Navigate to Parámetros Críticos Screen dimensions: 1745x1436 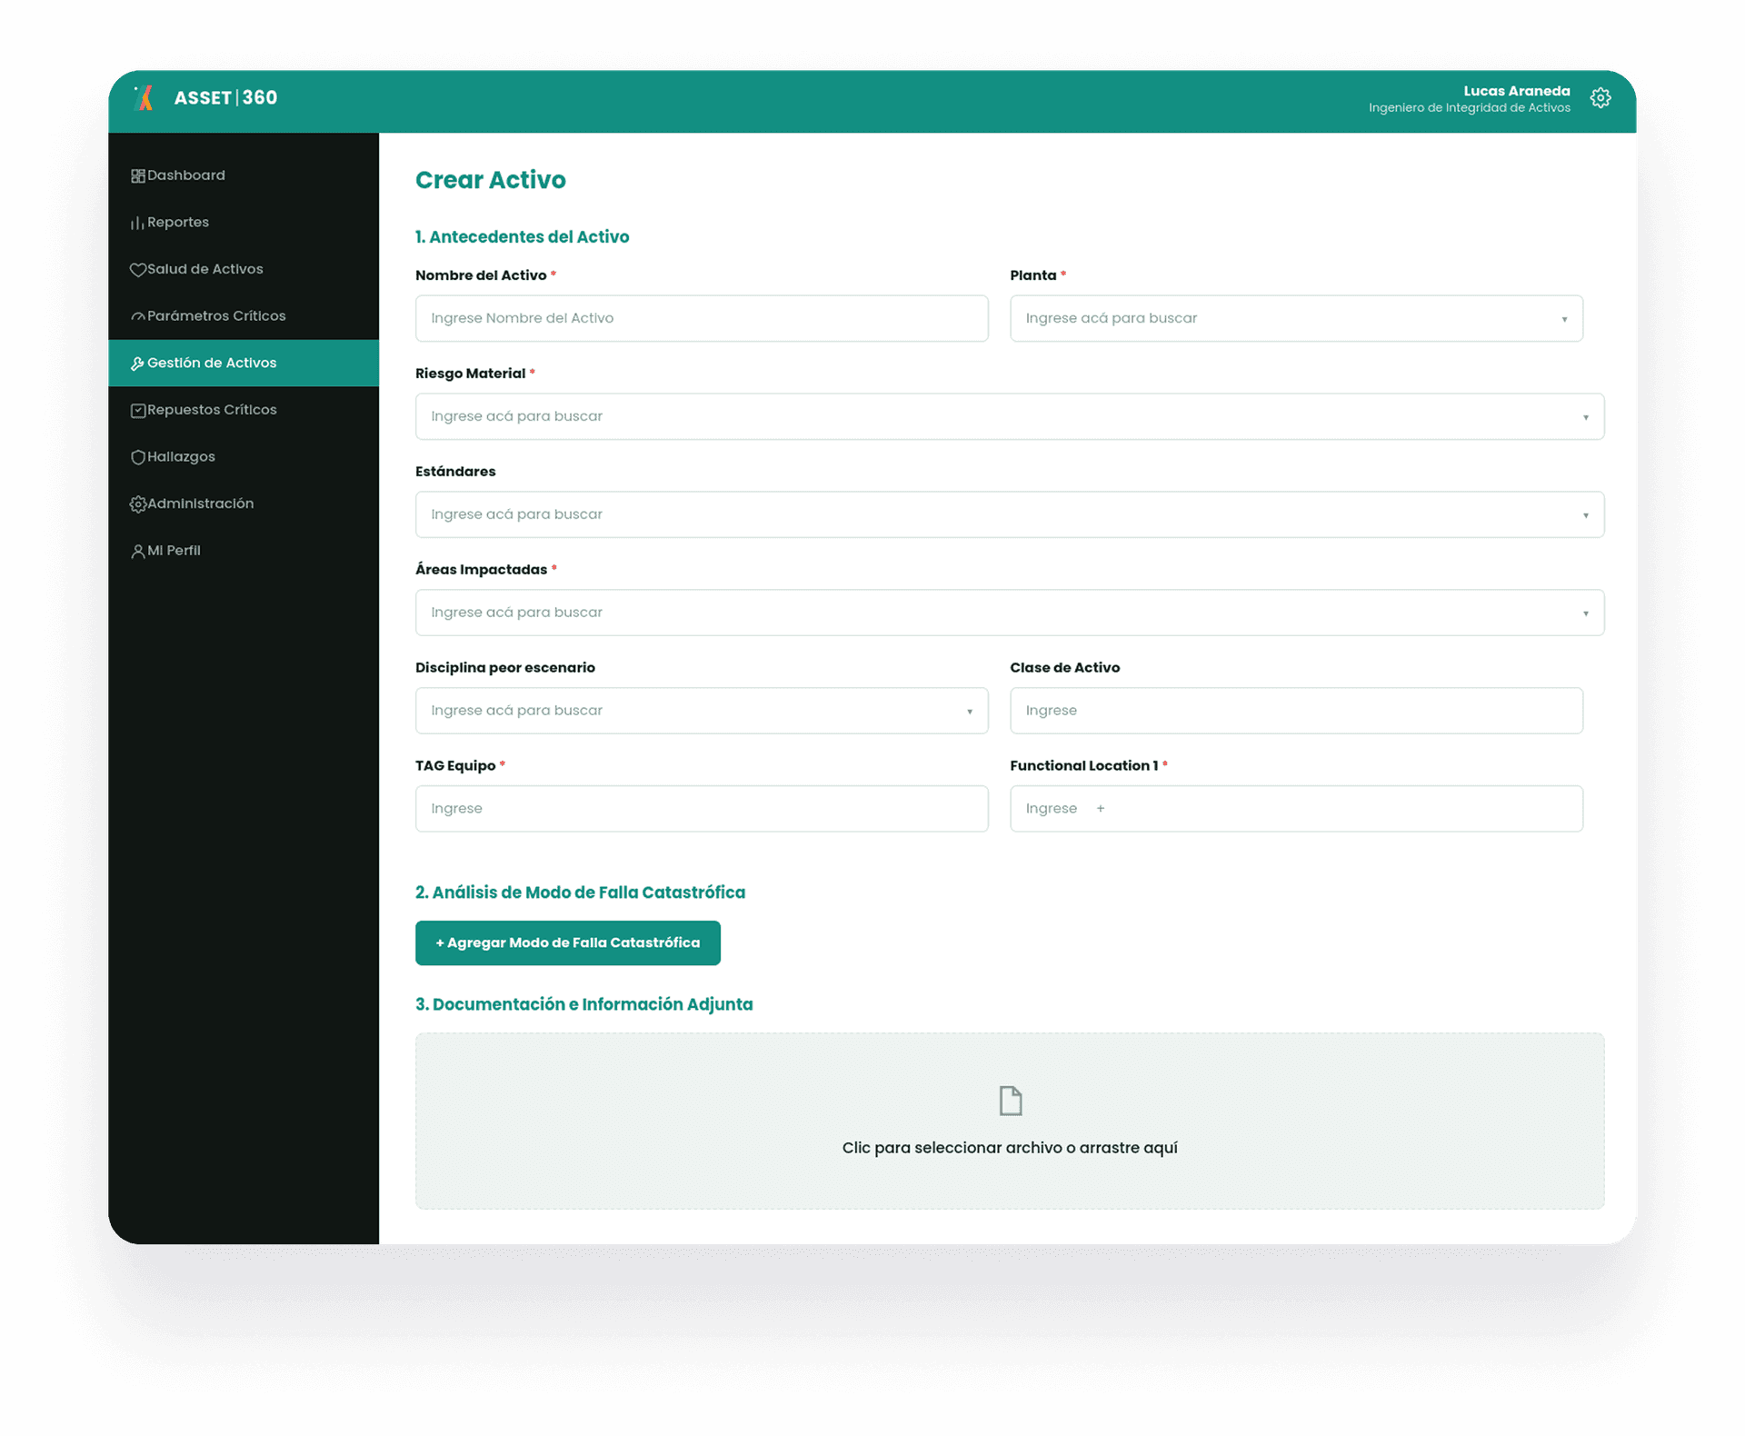point(244,316)
